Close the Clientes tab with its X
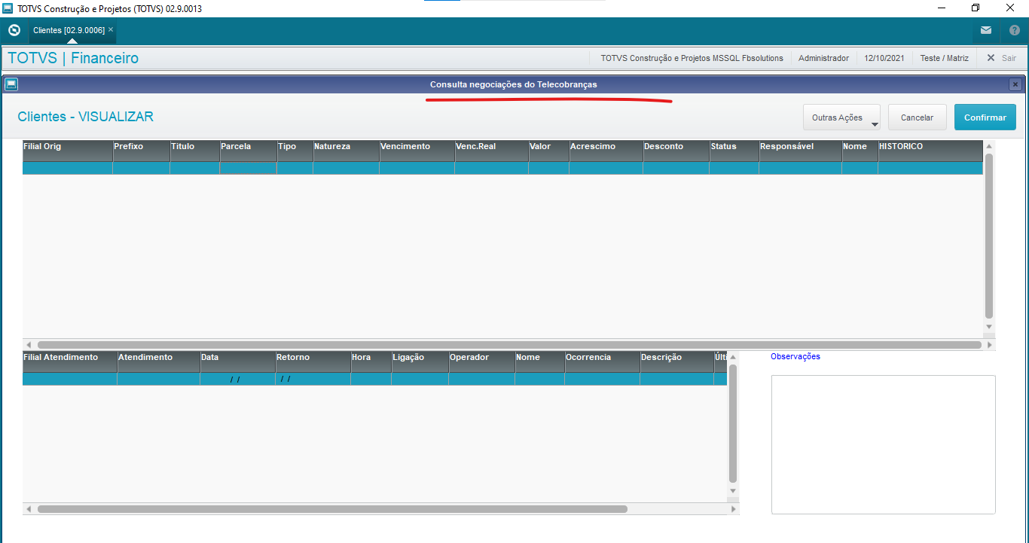 pyautogui.click(x=111, y=29)
